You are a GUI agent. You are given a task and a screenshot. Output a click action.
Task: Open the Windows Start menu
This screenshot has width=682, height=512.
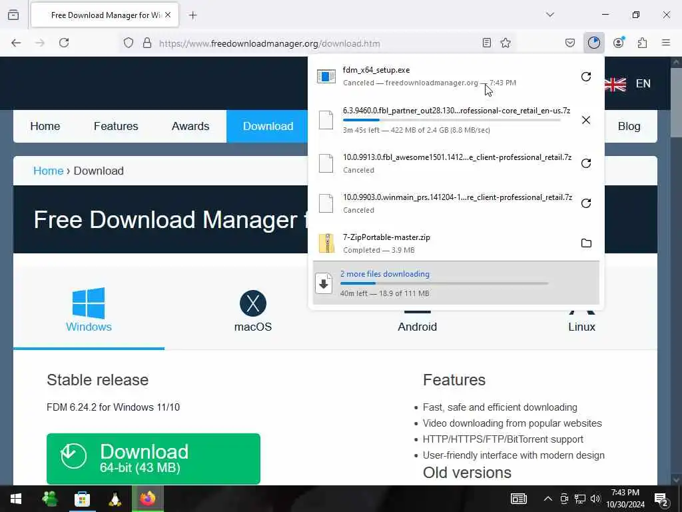16,499
